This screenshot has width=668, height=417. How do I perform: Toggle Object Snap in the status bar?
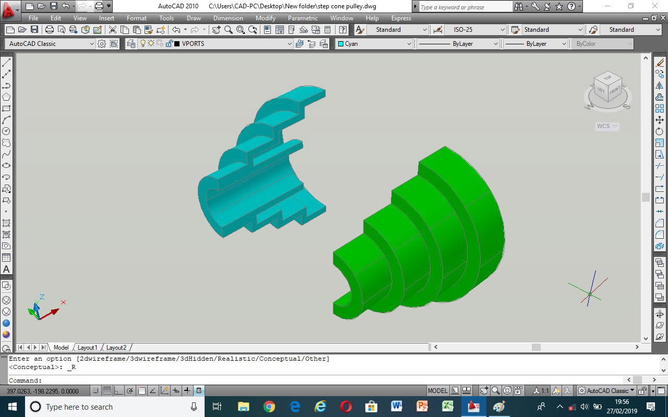tap(141, 390)
